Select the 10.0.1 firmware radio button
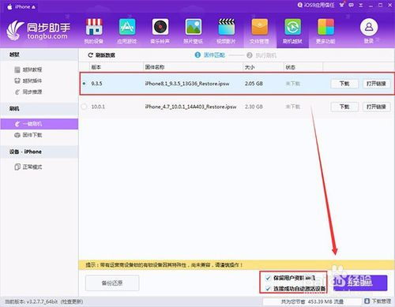395x307 pixels. click(84, 107)
